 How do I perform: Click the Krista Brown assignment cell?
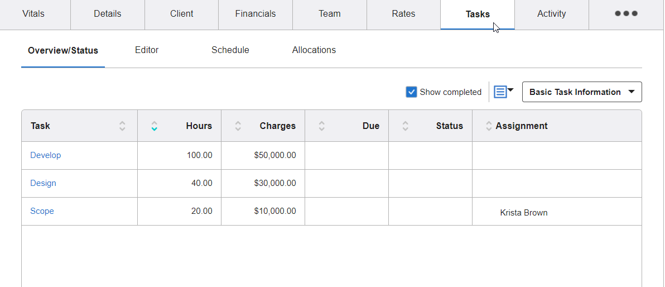coord(524,213)
